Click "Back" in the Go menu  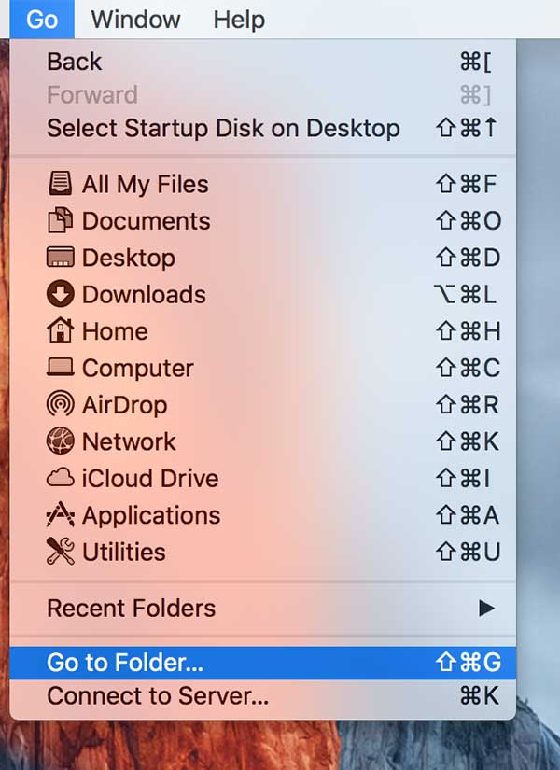(74, 62)
